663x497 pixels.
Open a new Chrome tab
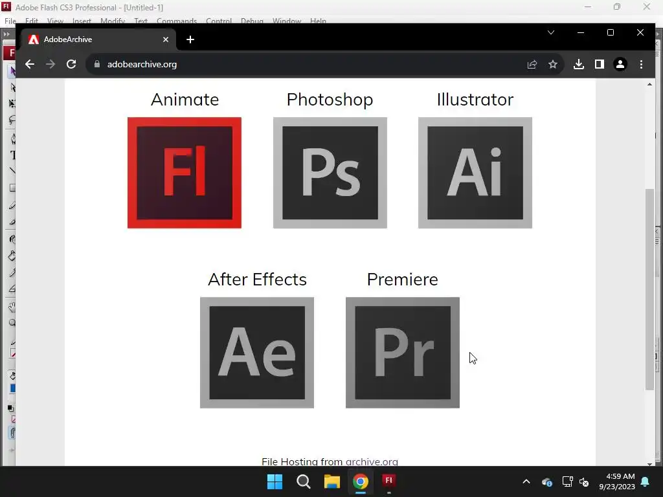pos(190,39)
